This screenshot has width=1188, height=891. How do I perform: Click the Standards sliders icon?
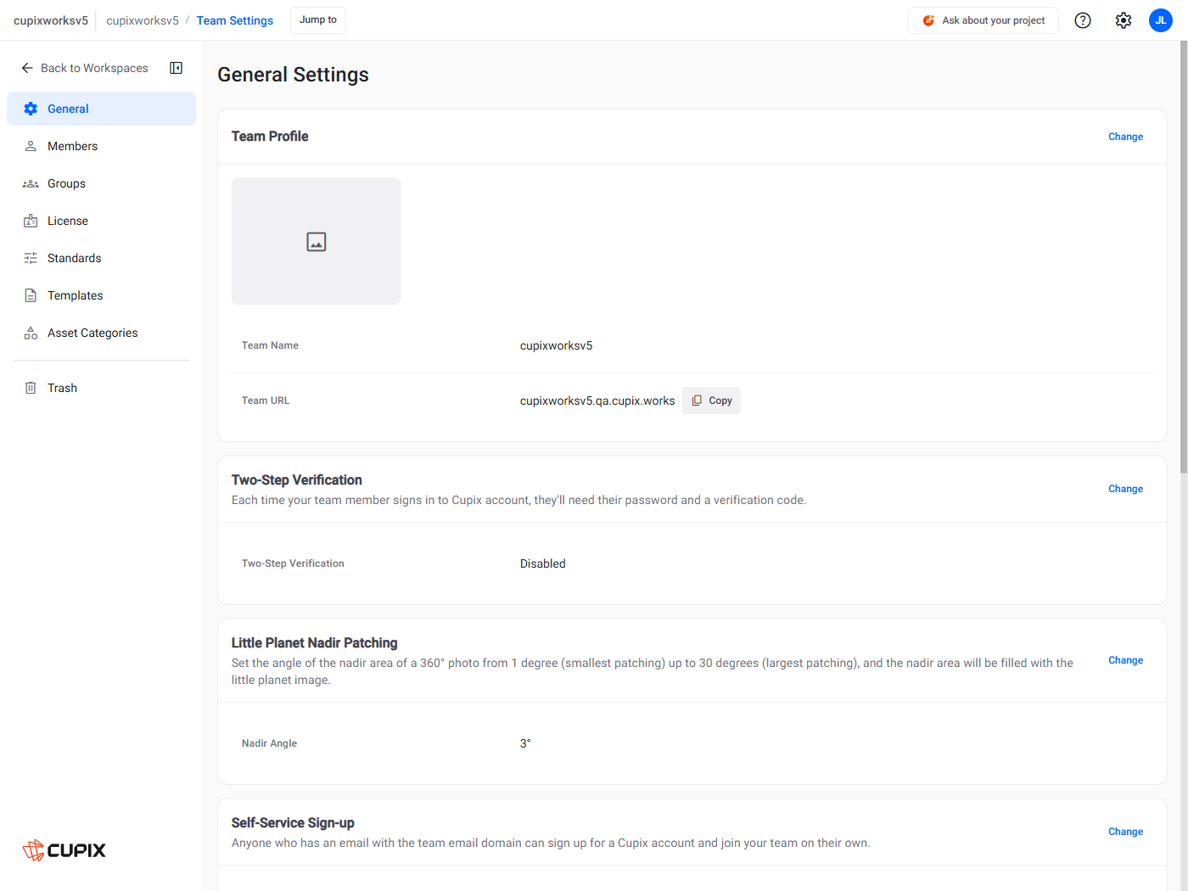31,258
